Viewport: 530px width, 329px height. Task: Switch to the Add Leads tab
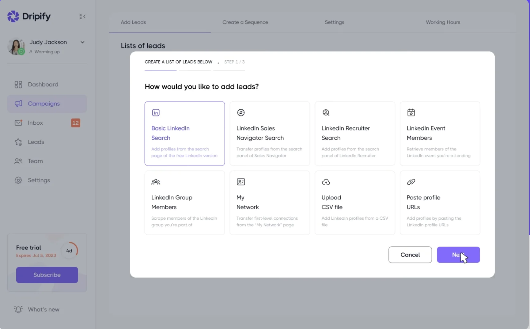pos(133,22)
